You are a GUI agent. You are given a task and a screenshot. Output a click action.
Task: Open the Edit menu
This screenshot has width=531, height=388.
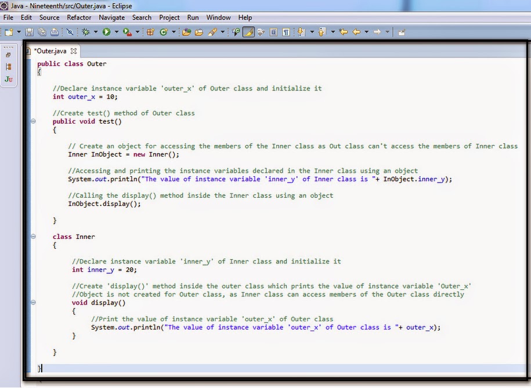click(x=26, y=17)
